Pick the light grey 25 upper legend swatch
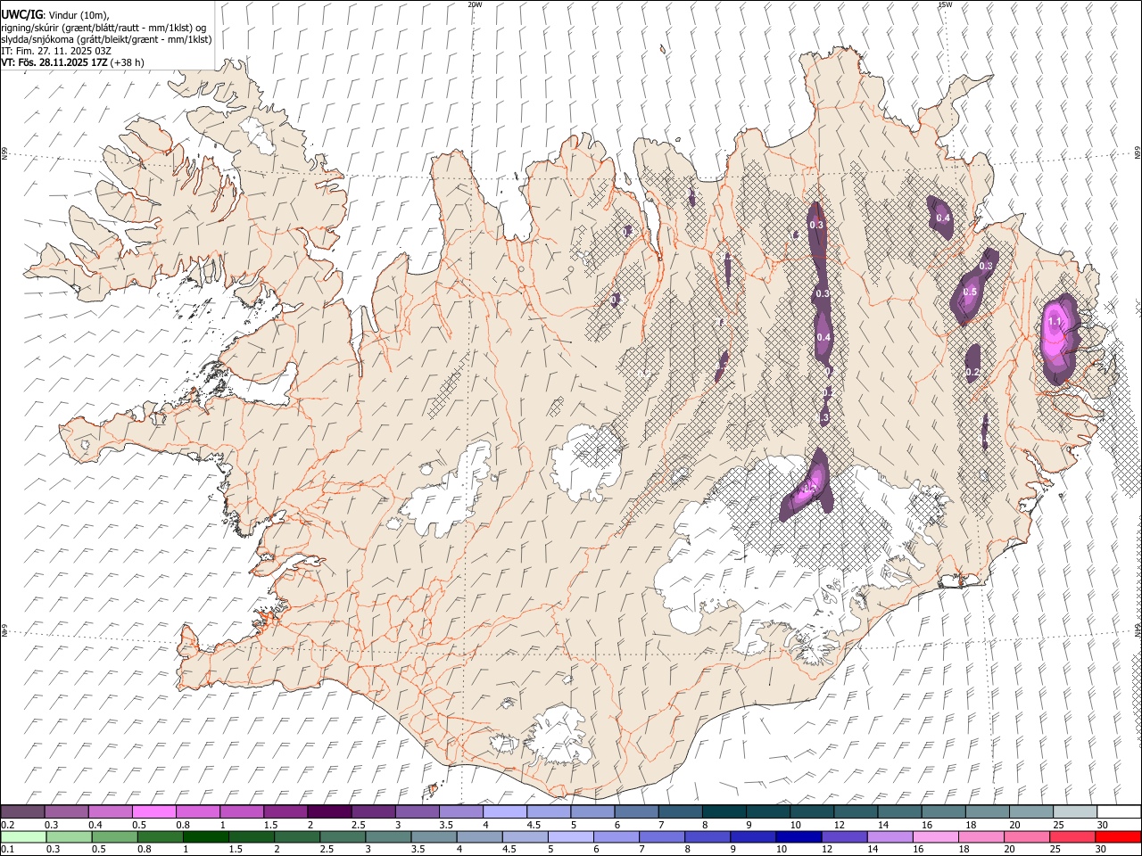The width and height of the screenshot is (1142, 856). 1076,811
